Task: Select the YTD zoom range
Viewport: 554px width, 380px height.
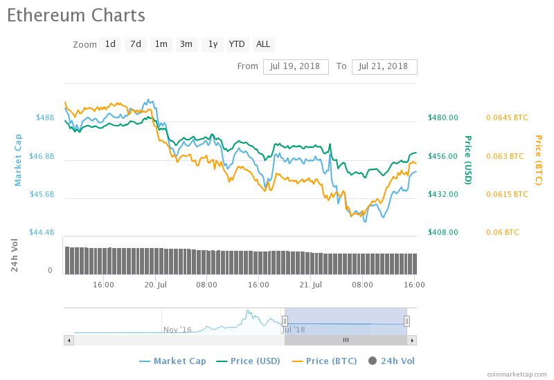Action: point(237,44)
